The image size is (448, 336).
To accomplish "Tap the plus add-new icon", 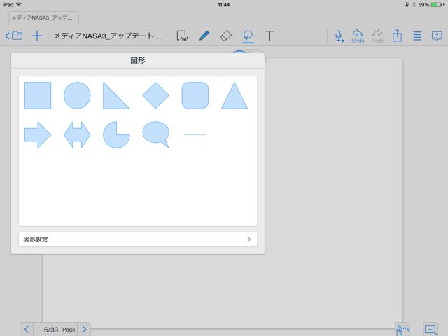I will [x=37, y=36].
